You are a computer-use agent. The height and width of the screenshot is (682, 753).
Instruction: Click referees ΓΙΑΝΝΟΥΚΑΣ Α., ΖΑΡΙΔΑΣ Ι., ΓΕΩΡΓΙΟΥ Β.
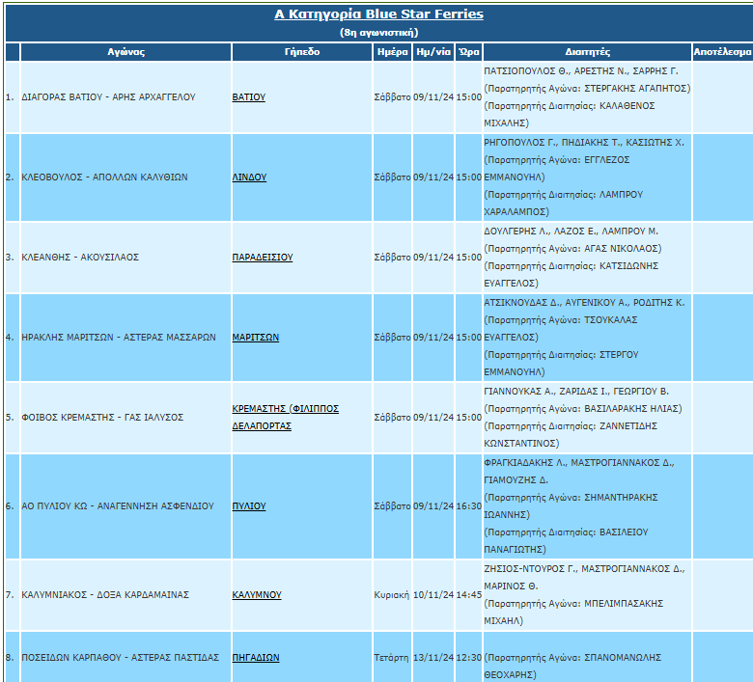(x=576, y=392)
